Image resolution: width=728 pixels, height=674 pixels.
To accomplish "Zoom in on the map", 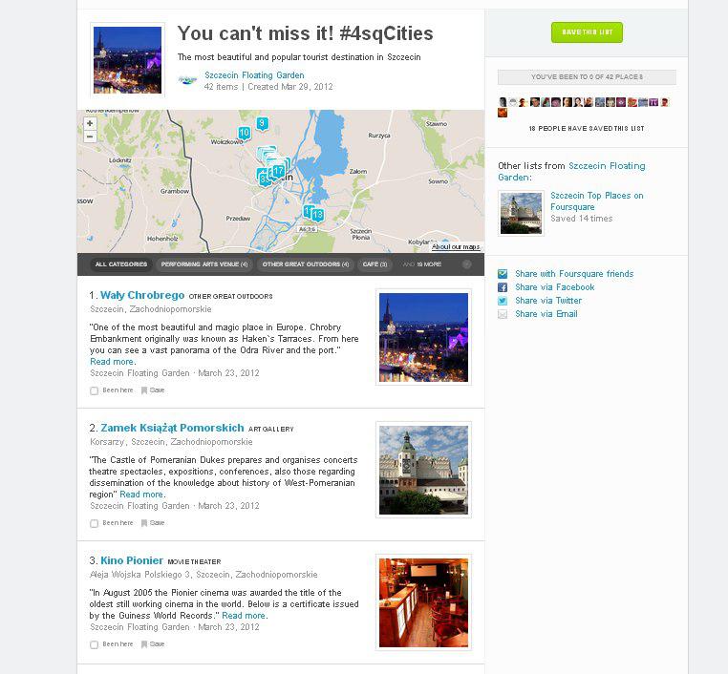I will tap(90, 123).
